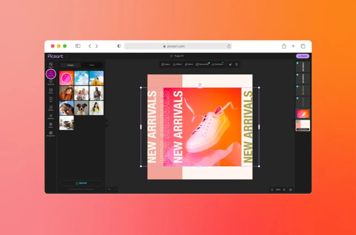Screen dimensions: 356x235
Task: Open the Background tool in sidebar
Action: (51, 133)
